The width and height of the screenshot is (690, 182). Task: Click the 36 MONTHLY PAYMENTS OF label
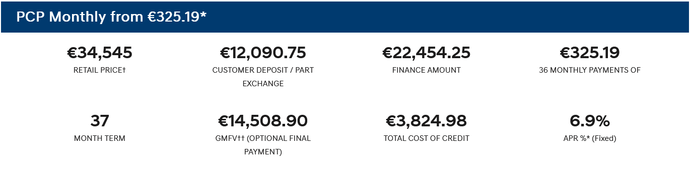pyautogui.click(x=590, y=70)
